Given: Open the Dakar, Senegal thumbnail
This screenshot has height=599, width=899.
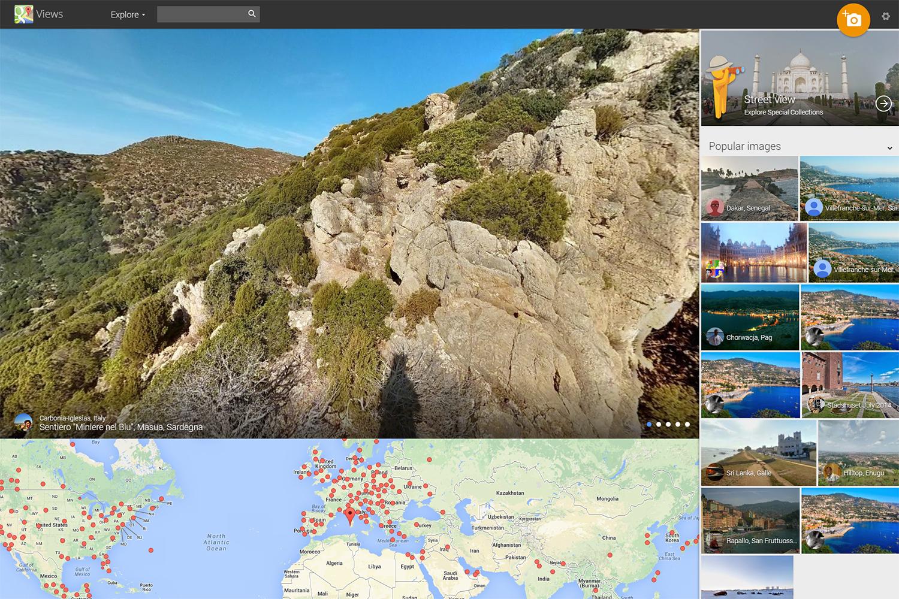Looking at the screenshot, I should (x=749, y=188).
